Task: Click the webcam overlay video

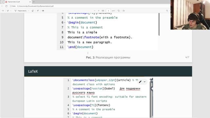Action: (190, 15)
